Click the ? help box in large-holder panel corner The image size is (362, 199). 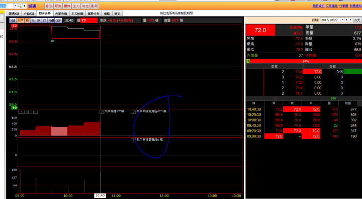(21, 112)
